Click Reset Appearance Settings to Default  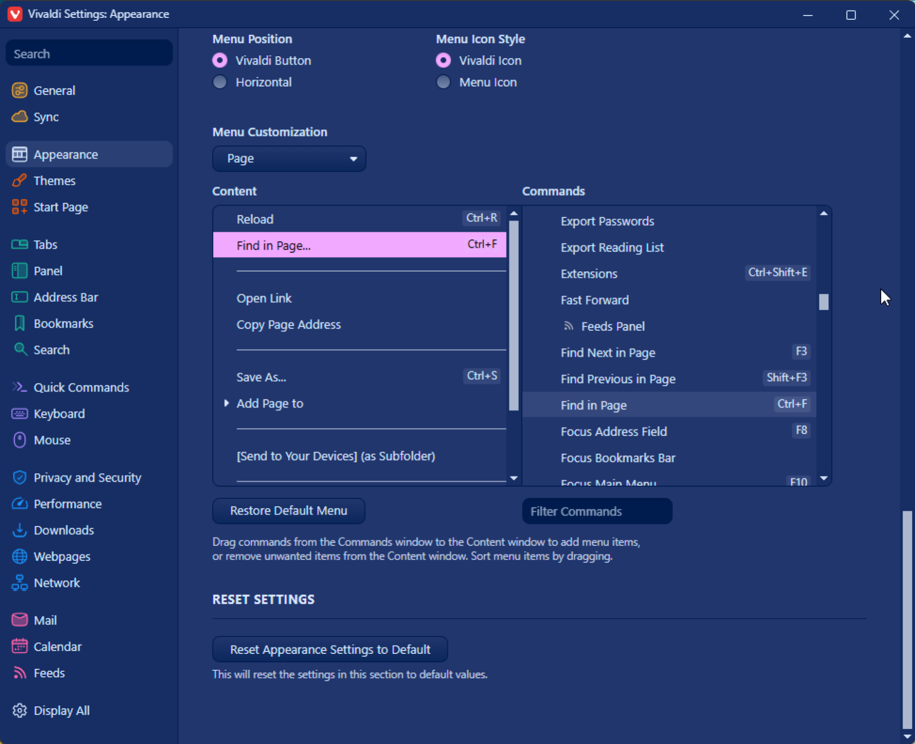[330, 649]
